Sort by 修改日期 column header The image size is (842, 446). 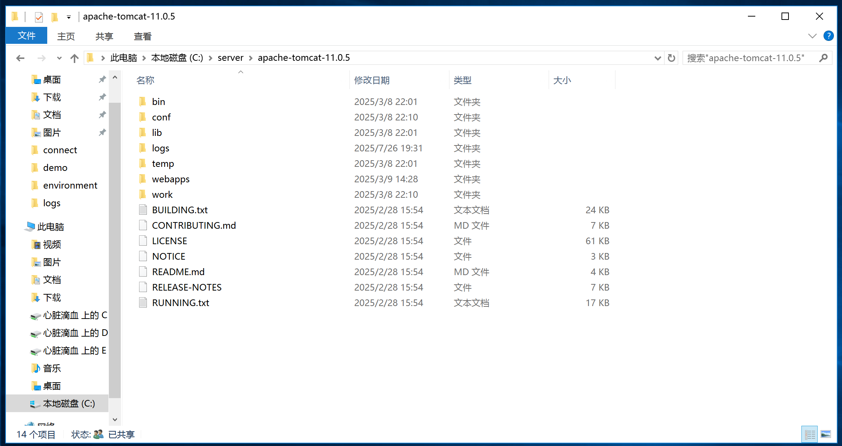coord(372,80)
